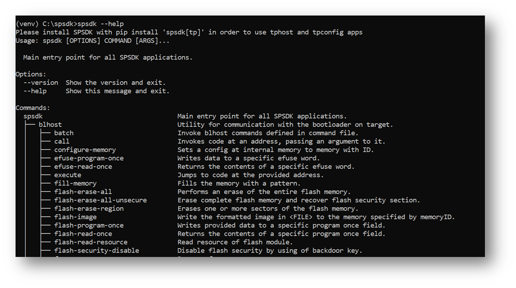
Task: Select the flash-read-resource command
Action: (x=91, y=242)
